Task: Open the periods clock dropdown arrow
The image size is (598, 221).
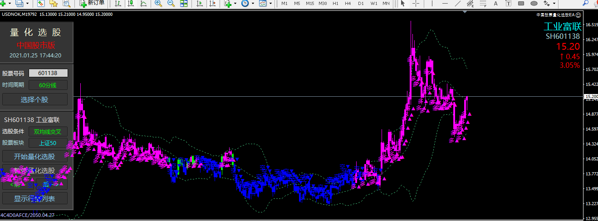Action: (253, 3)
